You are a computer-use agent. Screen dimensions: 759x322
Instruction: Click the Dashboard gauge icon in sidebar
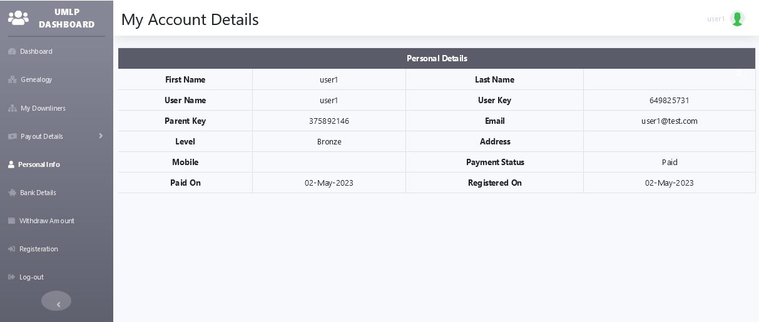[12, 51]
